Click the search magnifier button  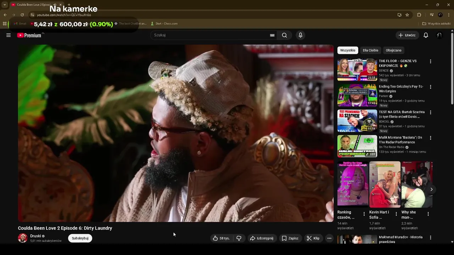pyautogui.click(x=284, y=35)
